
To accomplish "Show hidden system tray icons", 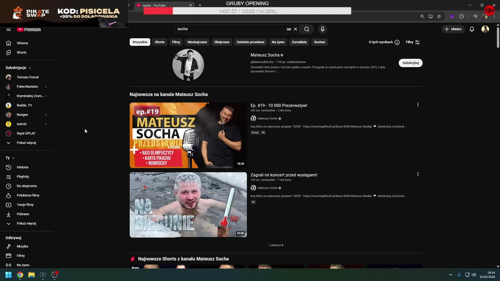I will [450, 275].
